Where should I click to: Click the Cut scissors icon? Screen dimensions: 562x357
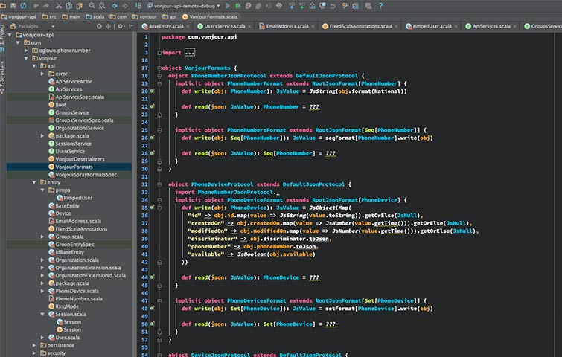[58, 6]
